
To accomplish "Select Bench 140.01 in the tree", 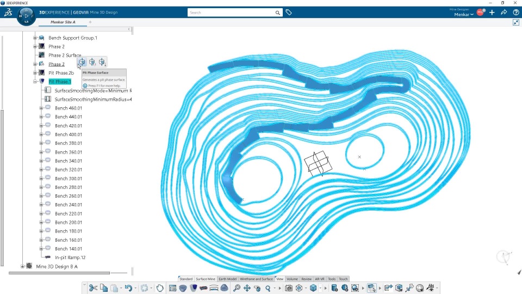I will (x=69, y=249).
